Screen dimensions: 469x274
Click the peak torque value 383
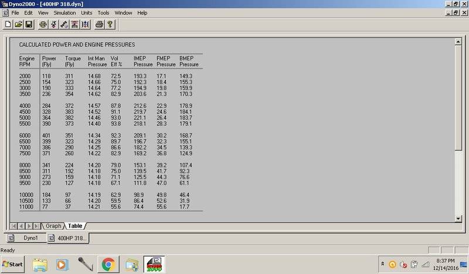69,112
